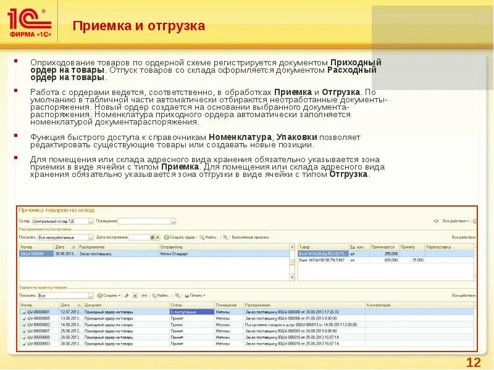The height and width of the screenshot is (370, 494).
Task: Open Склад selection ellipsis button
Action: click(91, 221)
